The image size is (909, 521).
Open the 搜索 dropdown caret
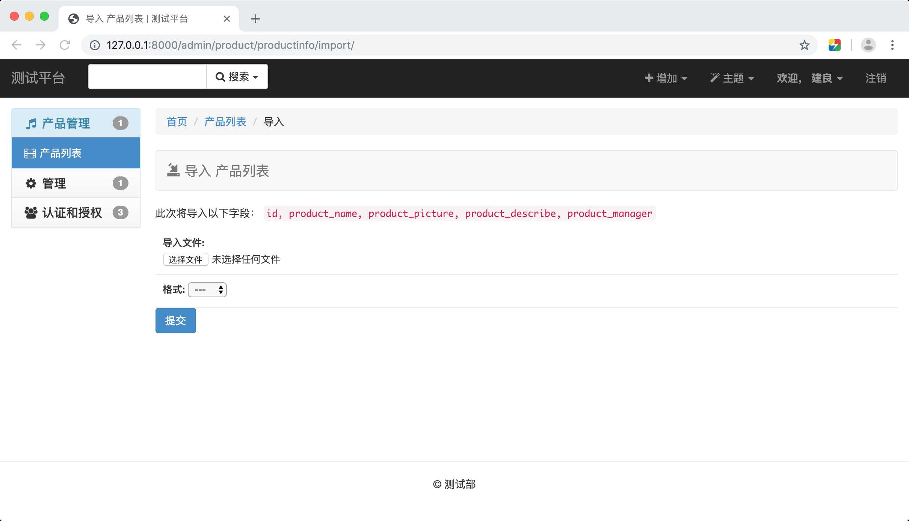pyautogui.click(x=255, y=77)
